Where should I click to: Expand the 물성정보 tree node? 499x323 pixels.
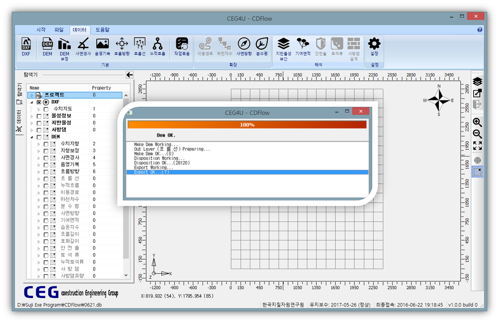pyautogui.click(x=32, y=116)
